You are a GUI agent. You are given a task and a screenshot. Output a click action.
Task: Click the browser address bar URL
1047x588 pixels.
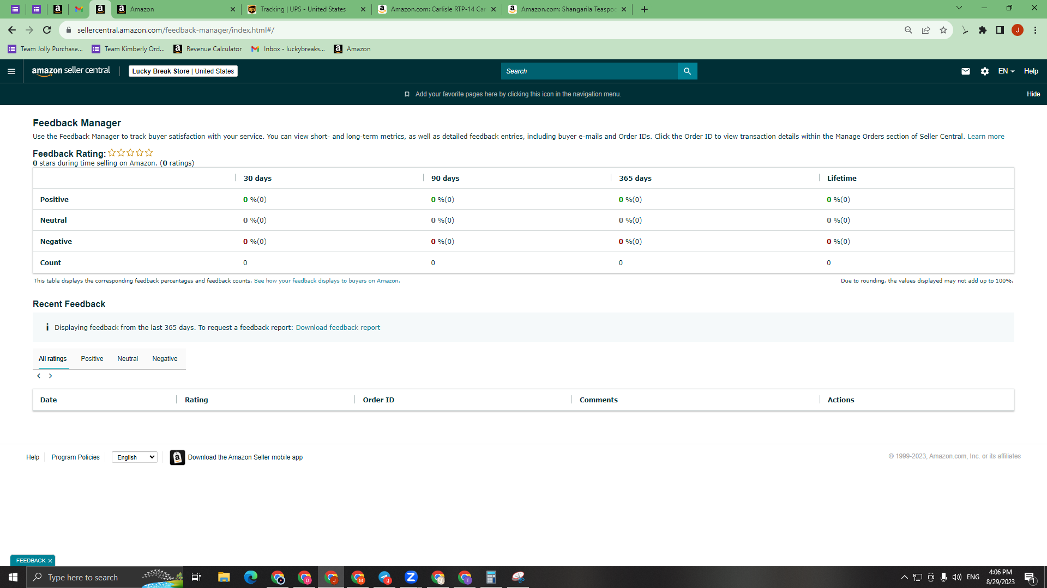[176, 30]
